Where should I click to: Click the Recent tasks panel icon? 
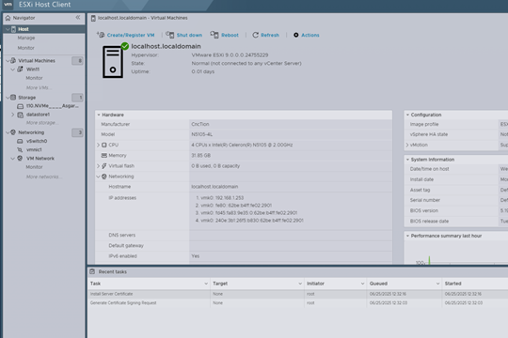tap(92, 271)
